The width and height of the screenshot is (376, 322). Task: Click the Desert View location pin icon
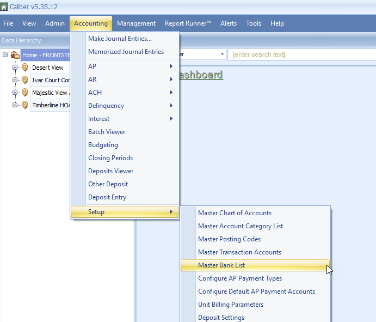tap(24, 68)
